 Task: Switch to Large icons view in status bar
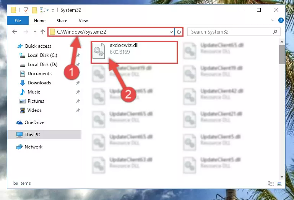(x=279, y=184)
